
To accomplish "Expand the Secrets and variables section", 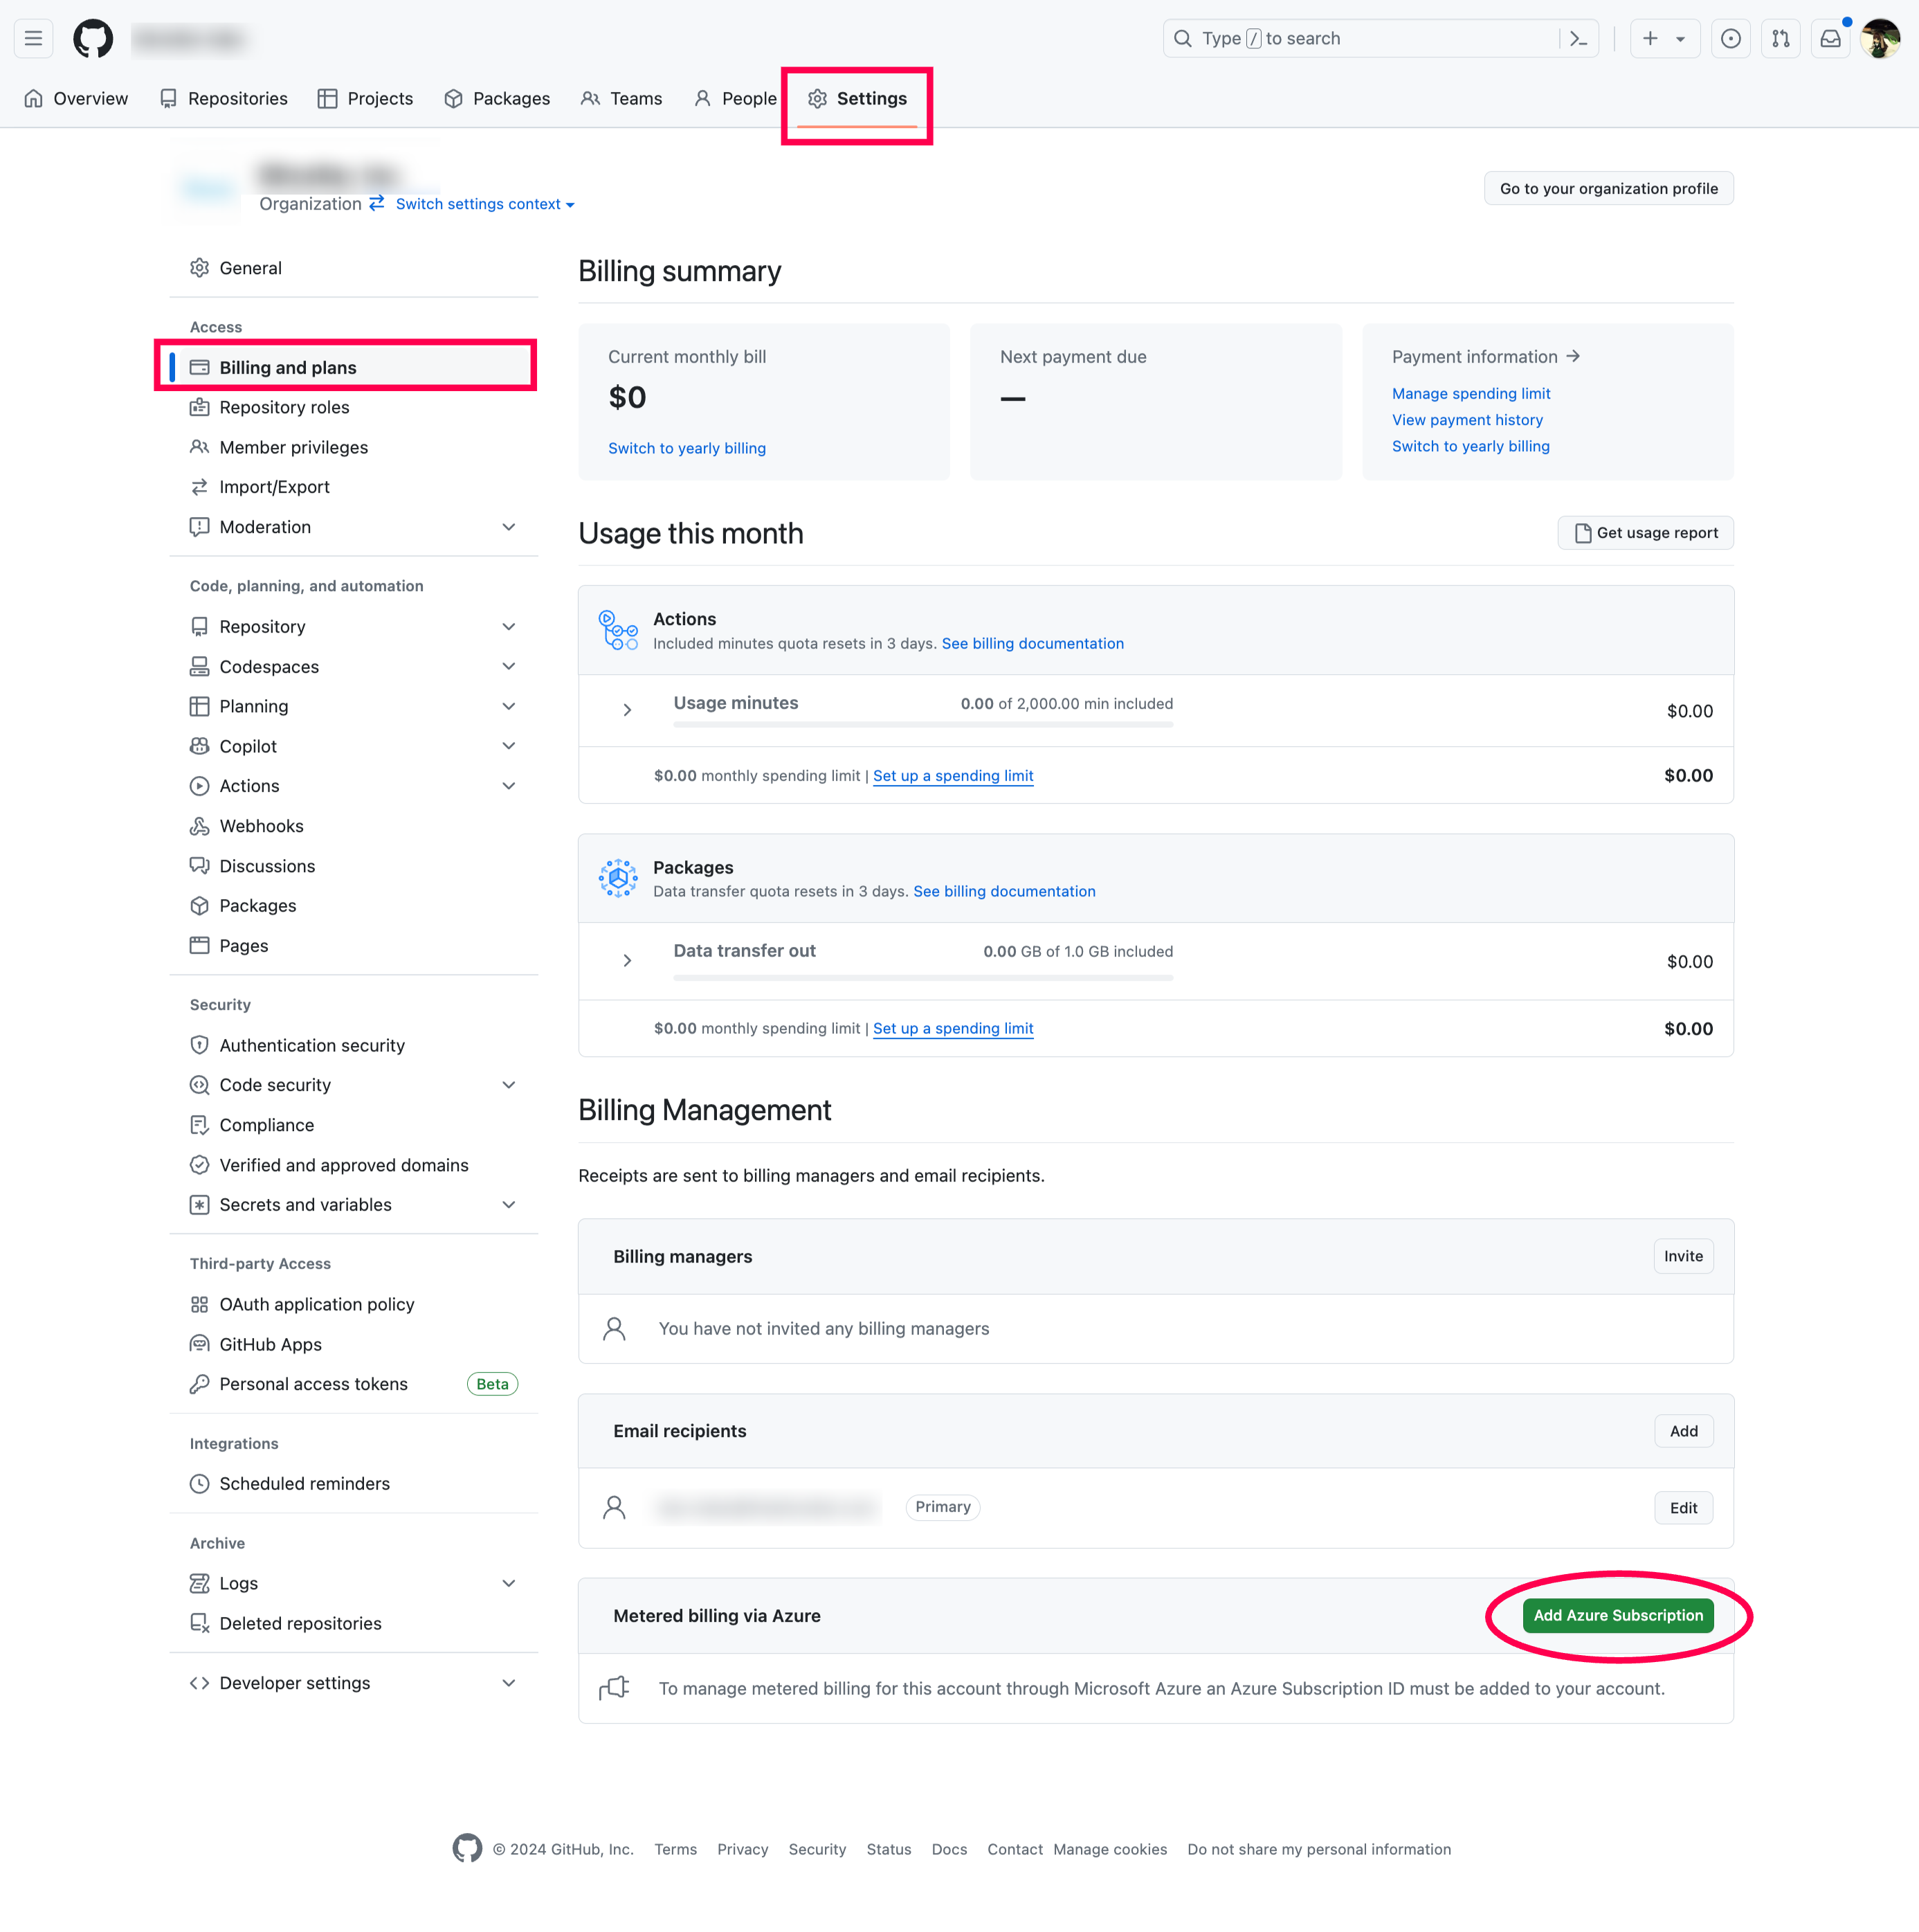I will click(x=509, y=1205).
